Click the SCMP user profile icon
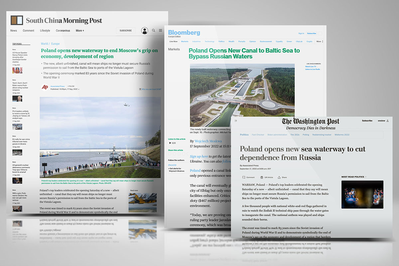 (144, 31)
